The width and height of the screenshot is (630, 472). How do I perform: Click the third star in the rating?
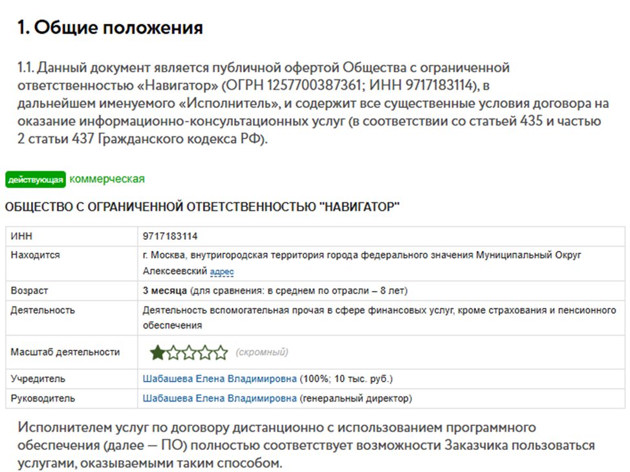point(189,352)
